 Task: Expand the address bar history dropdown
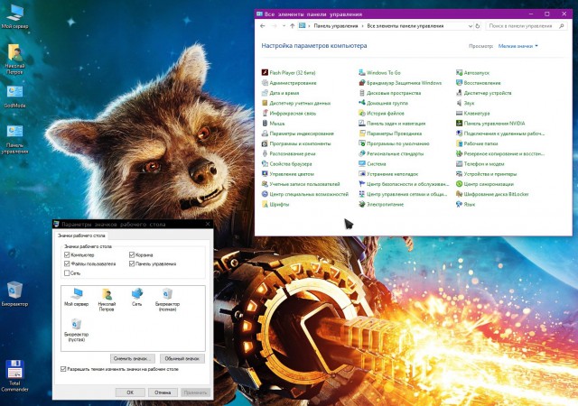tap(471, 26)
